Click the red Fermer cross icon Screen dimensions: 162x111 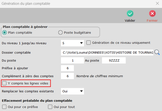152,14
